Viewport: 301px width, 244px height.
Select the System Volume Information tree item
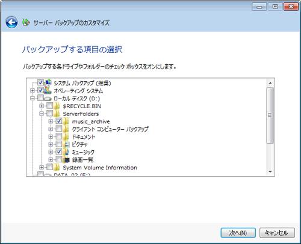click(x=100, y=168)
